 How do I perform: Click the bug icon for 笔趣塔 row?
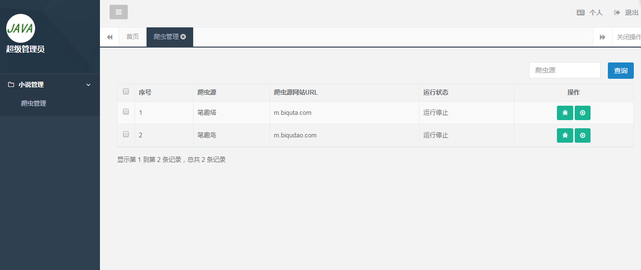coord(565,113)
